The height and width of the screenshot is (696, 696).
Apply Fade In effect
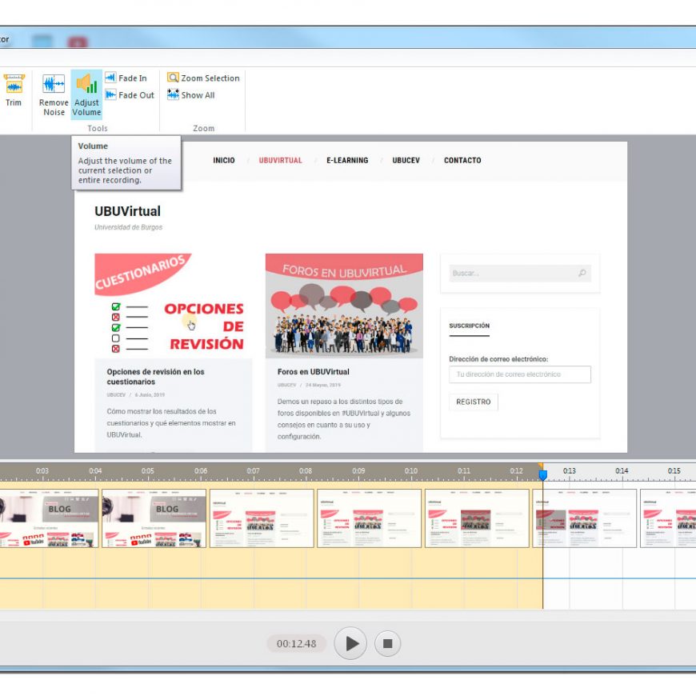click(126, 78)
